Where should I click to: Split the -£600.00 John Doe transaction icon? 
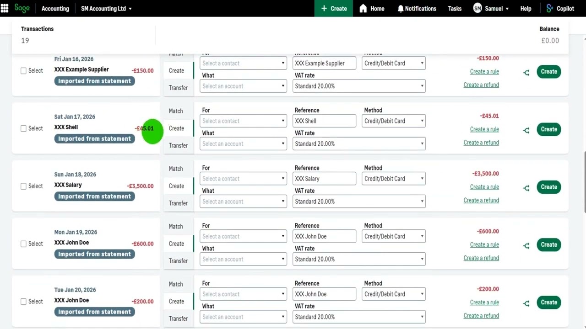coord(526,245)
